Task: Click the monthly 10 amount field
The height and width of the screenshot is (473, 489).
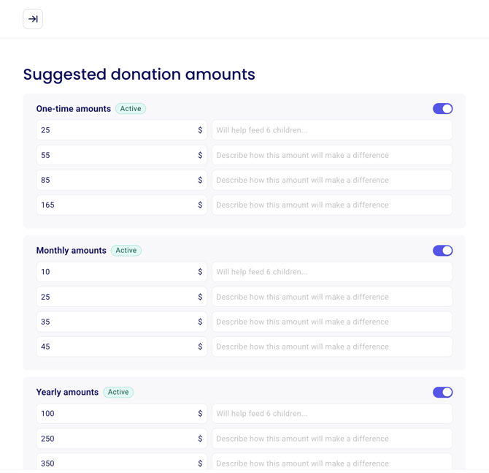Action: [x=117, y=272]
